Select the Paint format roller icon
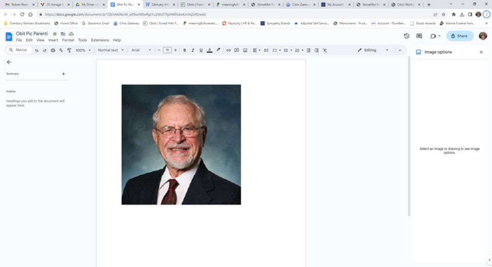Screen dimensions: 492x267 69,50
